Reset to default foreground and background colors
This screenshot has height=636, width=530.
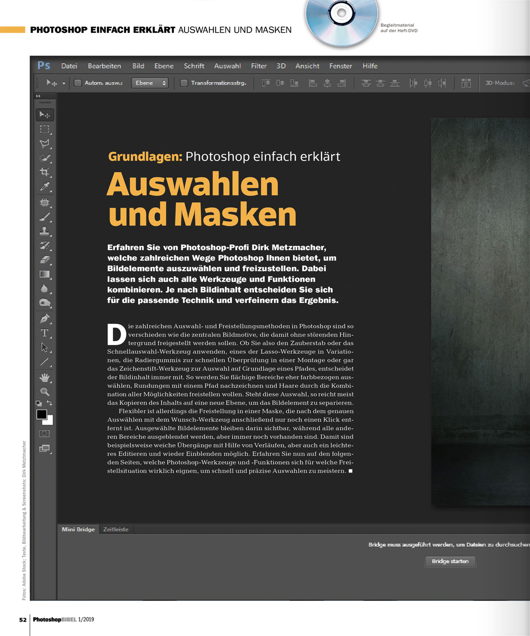(39, 403)
